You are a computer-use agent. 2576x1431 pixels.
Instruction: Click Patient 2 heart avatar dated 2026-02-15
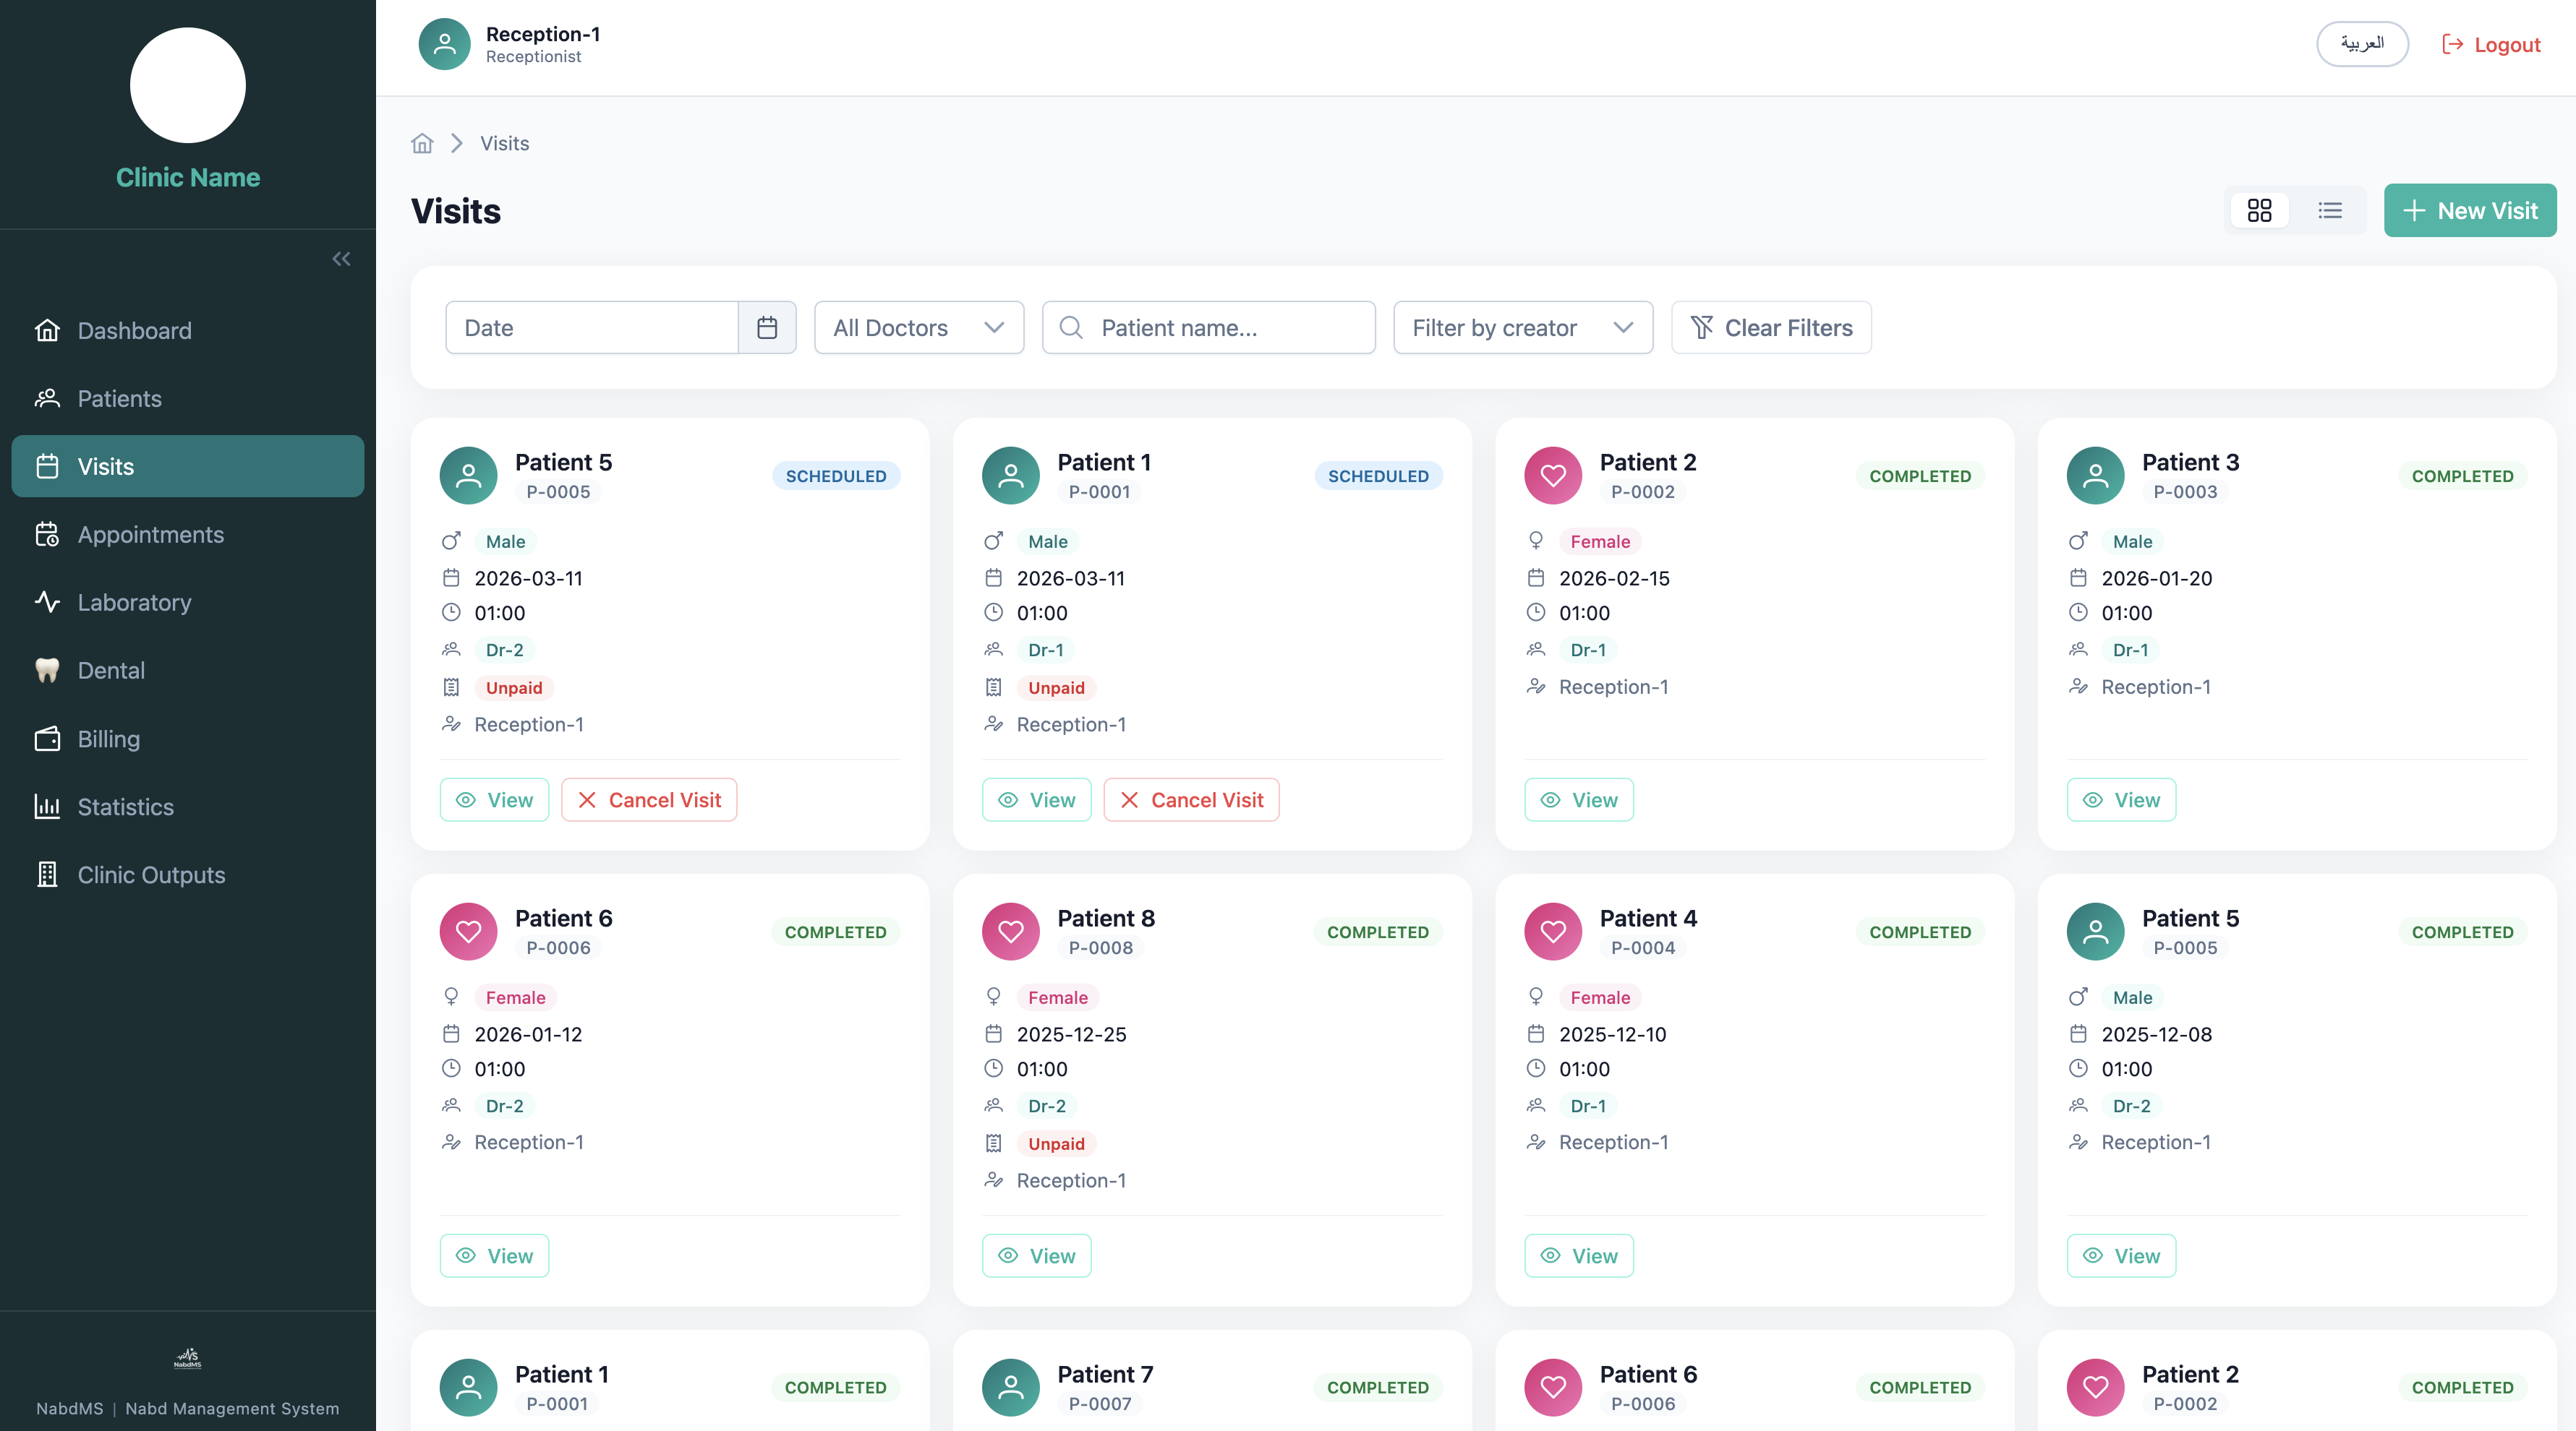click(x=1553, y=476)
